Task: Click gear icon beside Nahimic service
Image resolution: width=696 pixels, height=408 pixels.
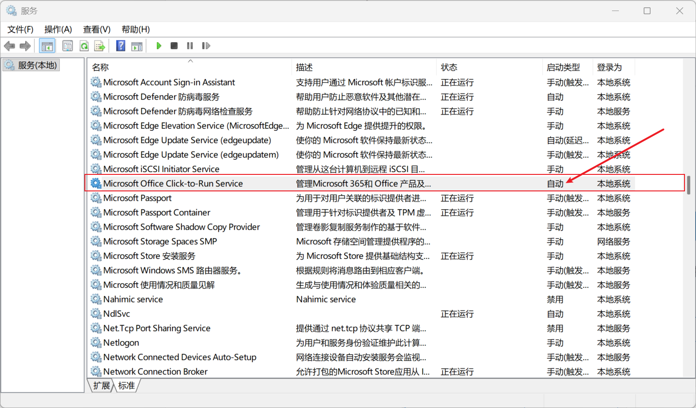Action: [x=95, y=299]
